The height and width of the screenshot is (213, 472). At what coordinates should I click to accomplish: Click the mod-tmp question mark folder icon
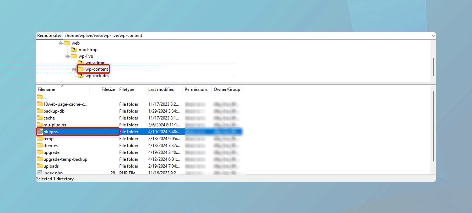pyautogui.click(x=74, y=49)
